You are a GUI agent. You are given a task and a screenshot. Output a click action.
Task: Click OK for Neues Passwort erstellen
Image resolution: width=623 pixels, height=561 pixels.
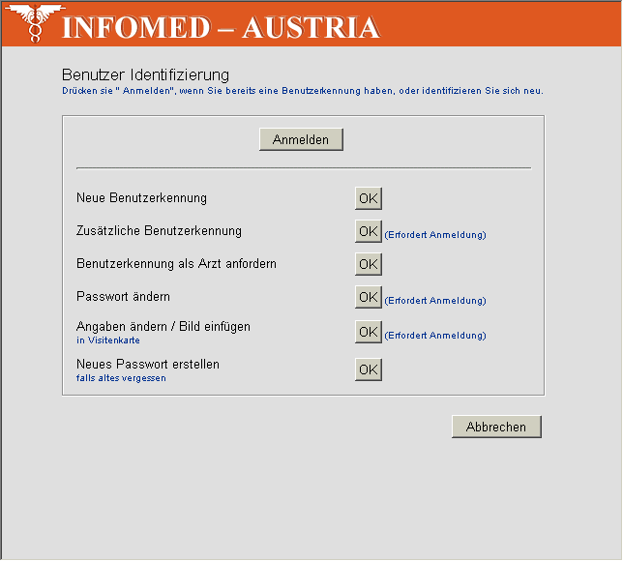[369, 369]
